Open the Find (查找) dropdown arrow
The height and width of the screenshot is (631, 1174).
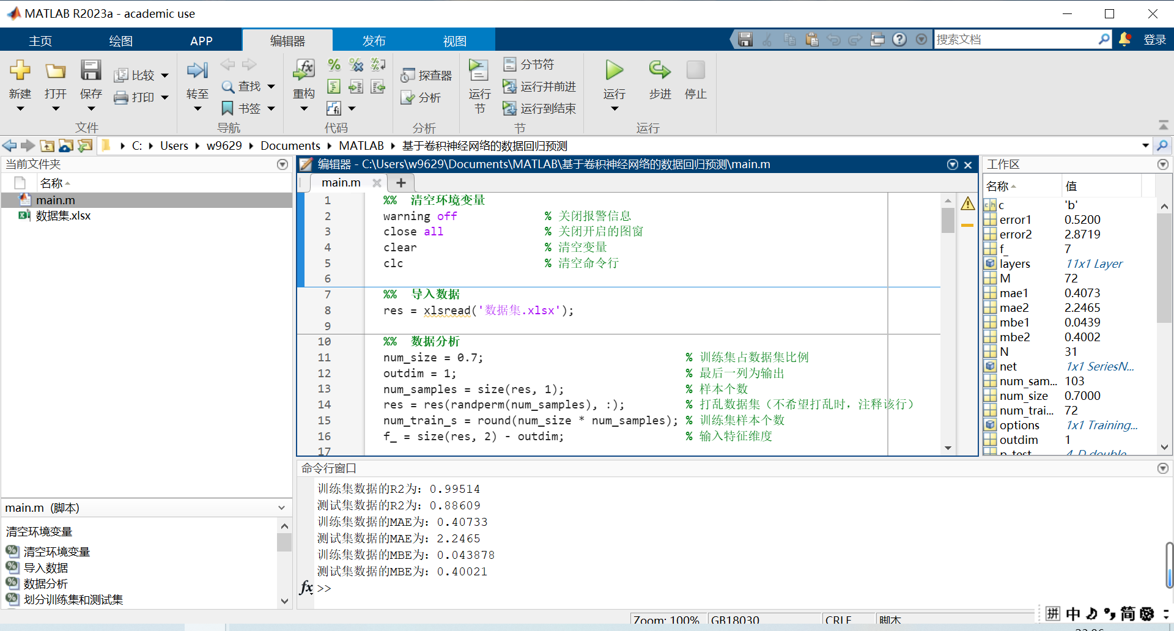(271, 87)
